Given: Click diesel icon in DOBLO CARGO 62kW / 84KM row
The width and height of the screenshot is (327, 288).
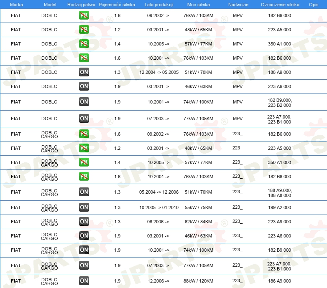Looking at the screenshot, I should (x=84, y=221).
